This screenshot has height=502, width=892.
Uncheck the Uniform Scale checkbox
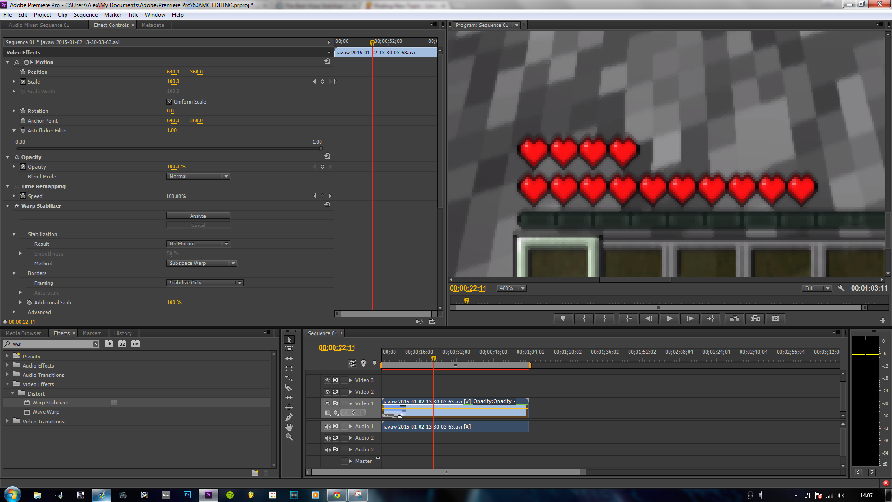tap(170, 101)
